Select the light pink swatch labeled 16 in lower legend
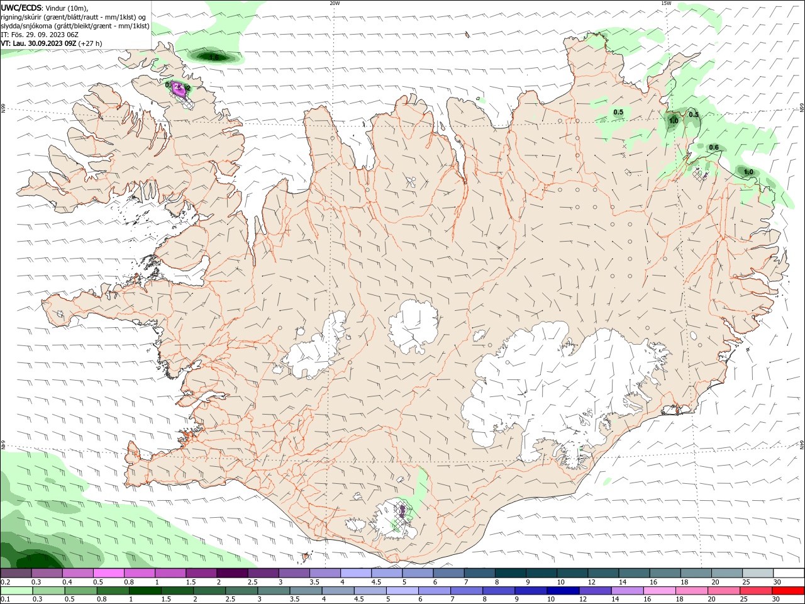 pyautogui.click(x=659, y=591)
